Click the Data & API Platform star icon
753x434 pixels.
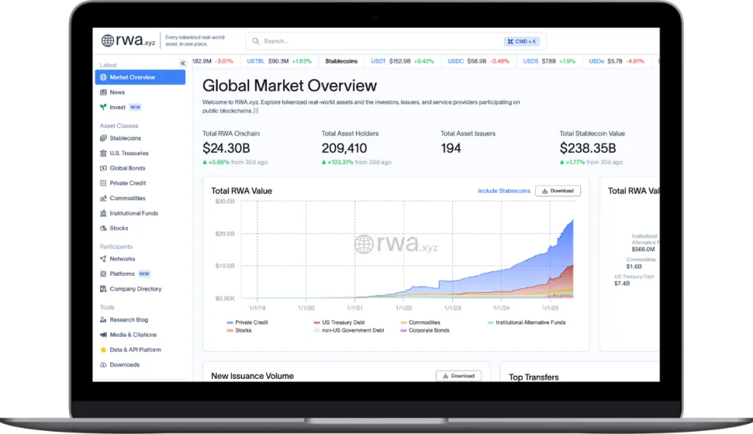pyautogui.click(x=103, y=350)
